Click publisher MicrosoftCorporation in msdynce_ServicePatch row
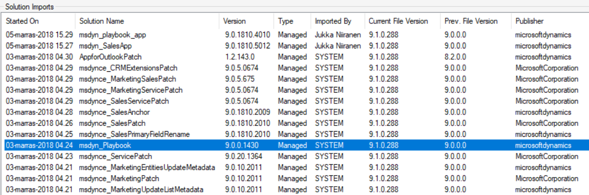Viewport: 589px width, 195px height. tap(546, 156)
